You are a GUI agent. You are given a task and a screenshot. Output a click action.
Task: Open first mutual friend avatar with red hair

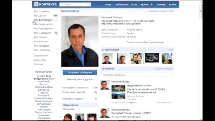tap(68, 117)
